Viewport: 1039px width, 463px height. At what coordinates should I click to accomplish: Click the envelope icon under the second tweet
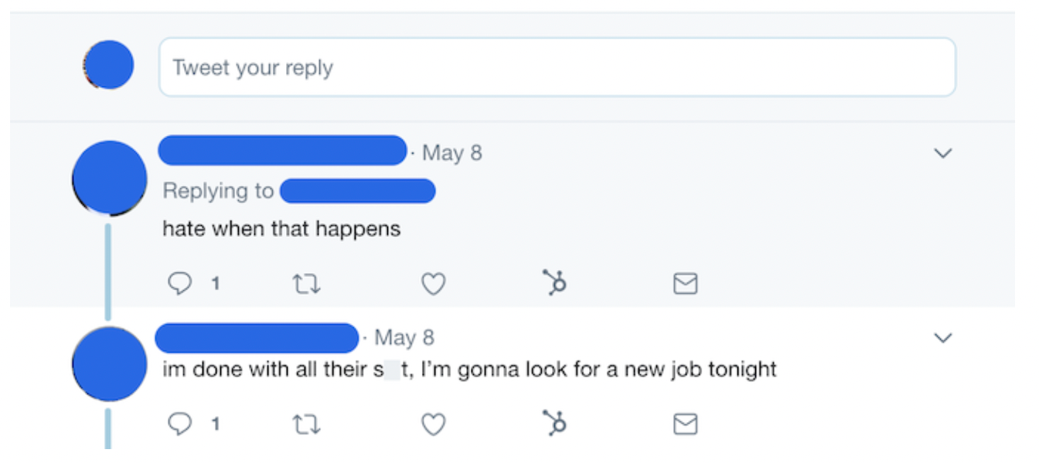point(683,424)
